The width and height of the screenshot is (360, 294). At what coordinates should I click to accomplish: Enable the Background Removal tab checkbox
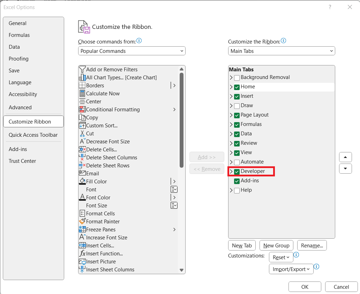click(x=237, y=78)
